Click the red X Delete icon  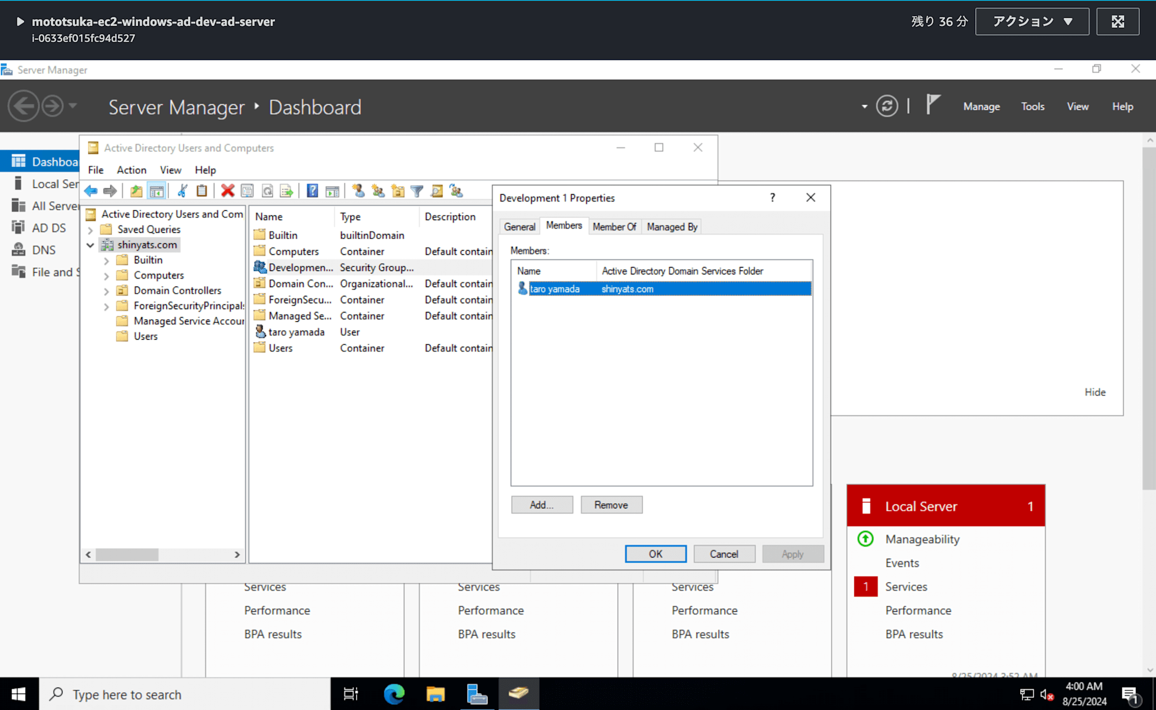[x=228, y=191]
